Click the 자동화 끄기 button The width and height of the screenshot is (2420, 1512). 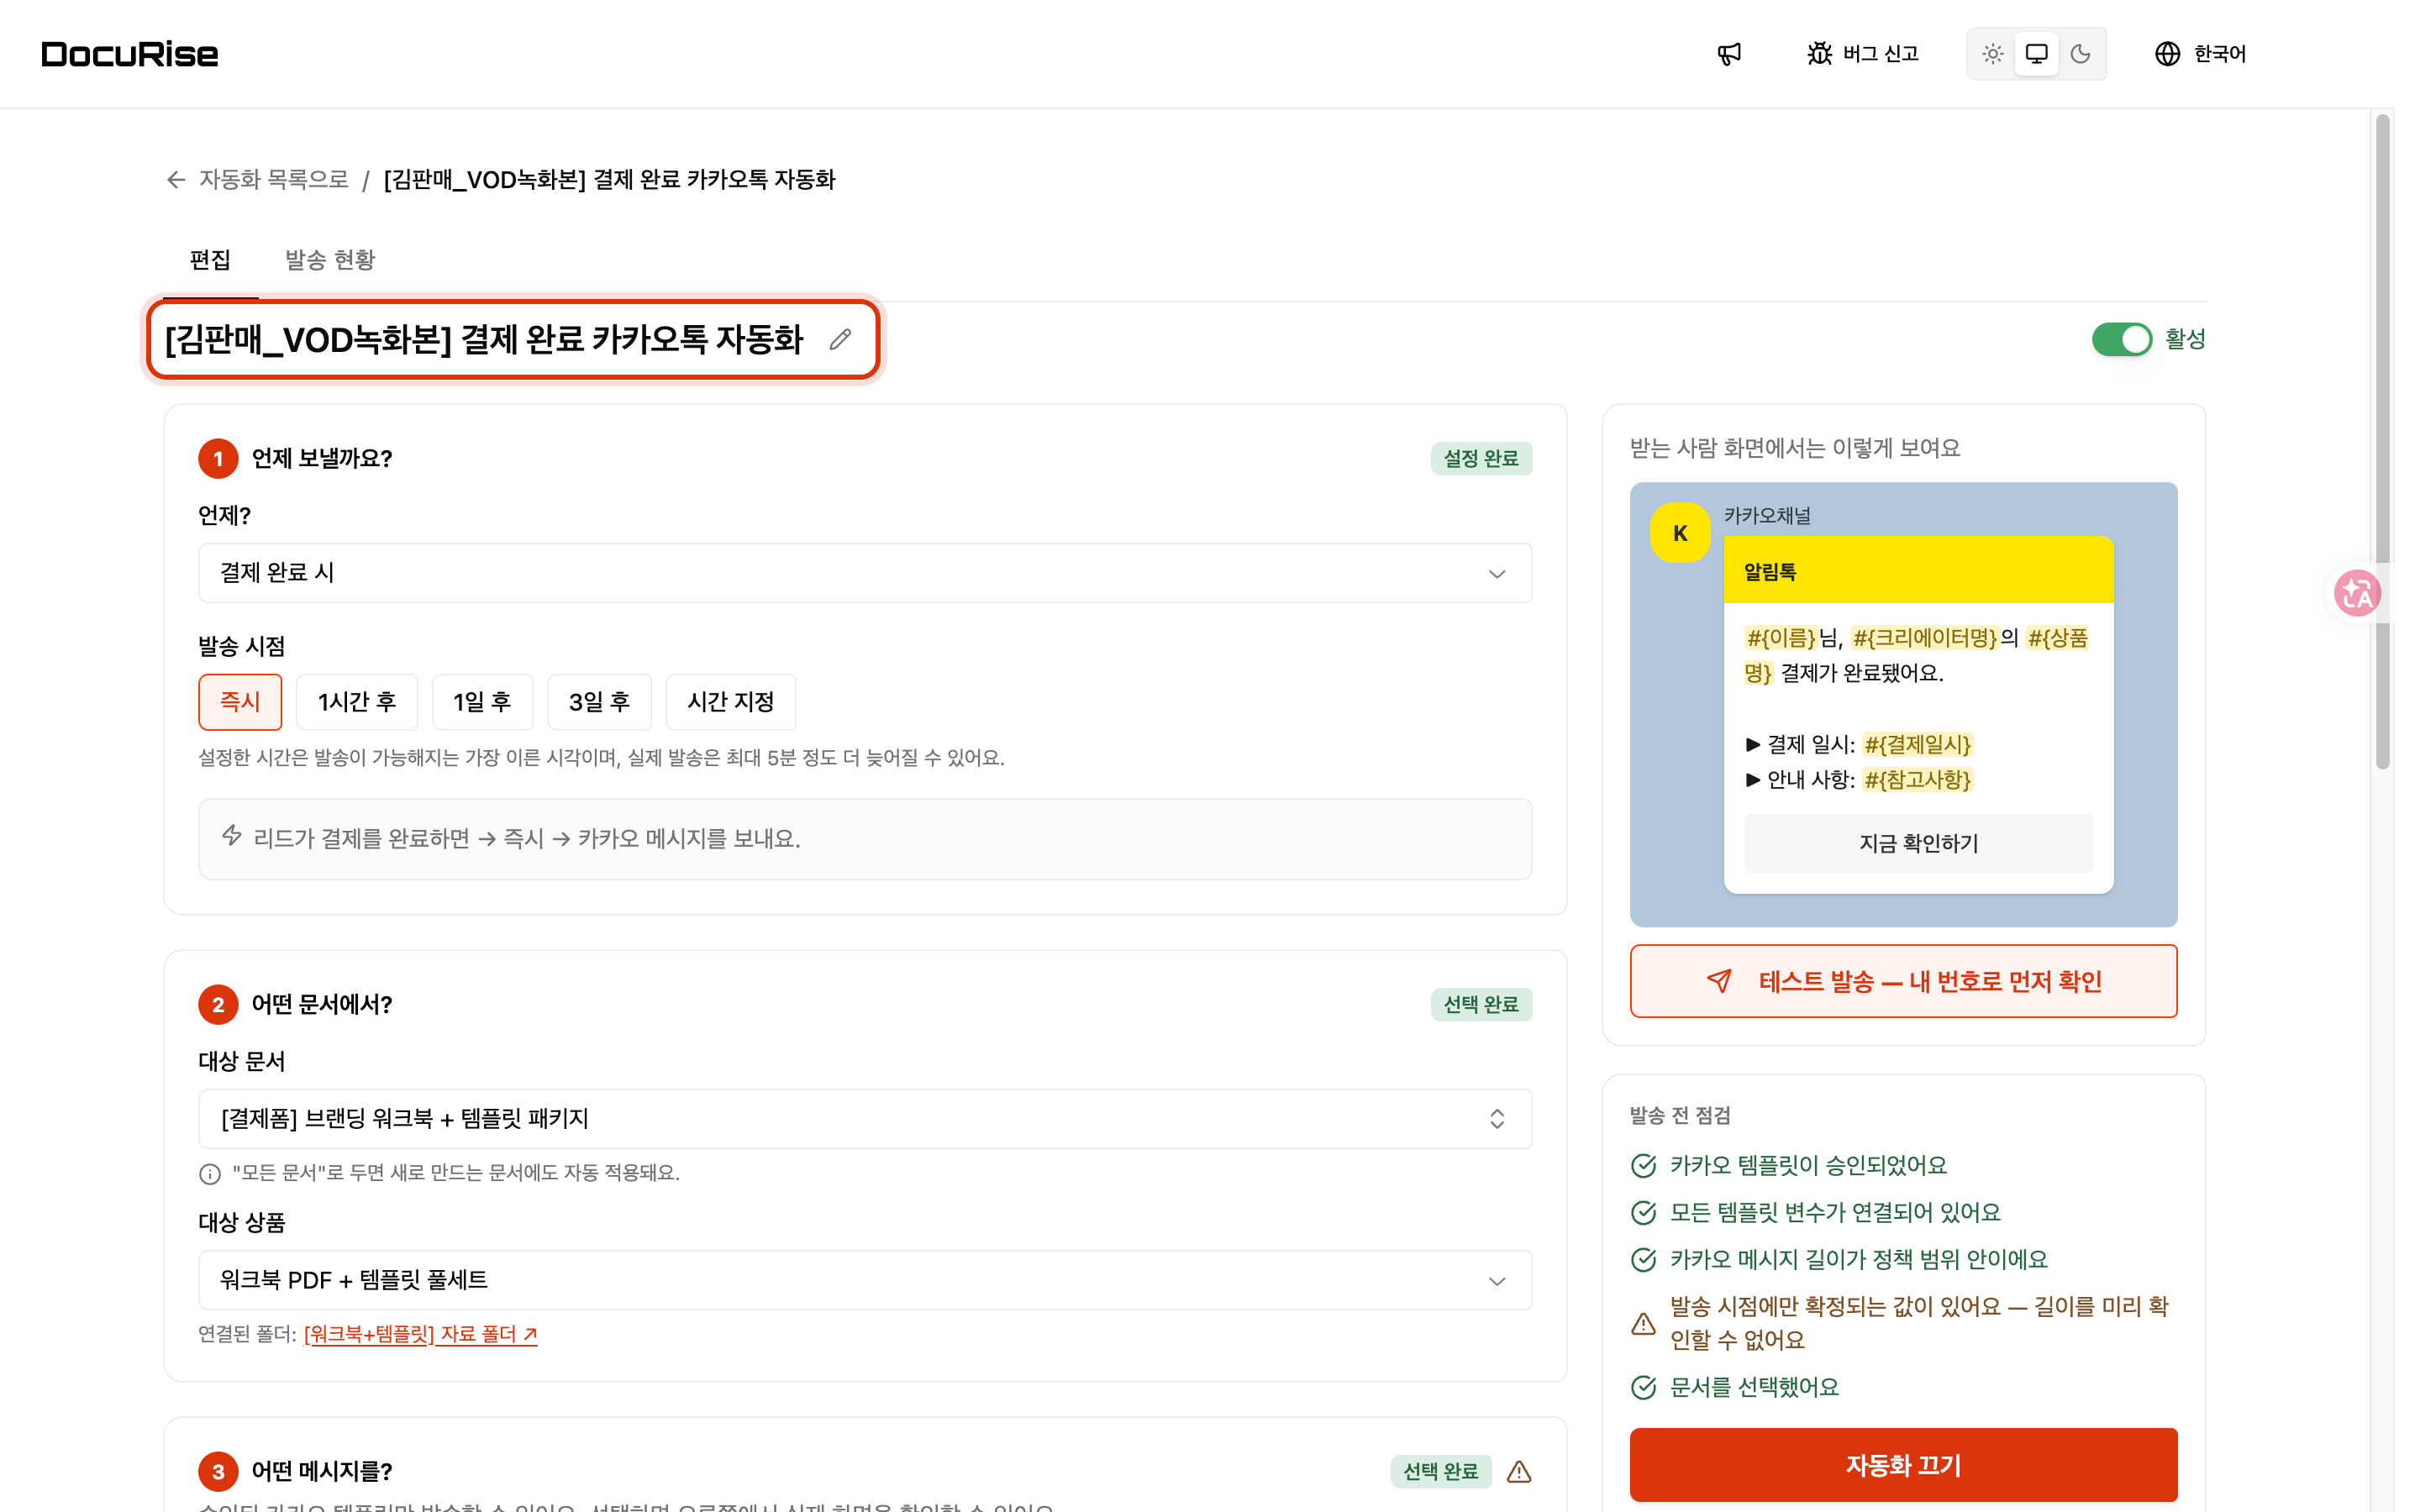pos(1903,1465)
